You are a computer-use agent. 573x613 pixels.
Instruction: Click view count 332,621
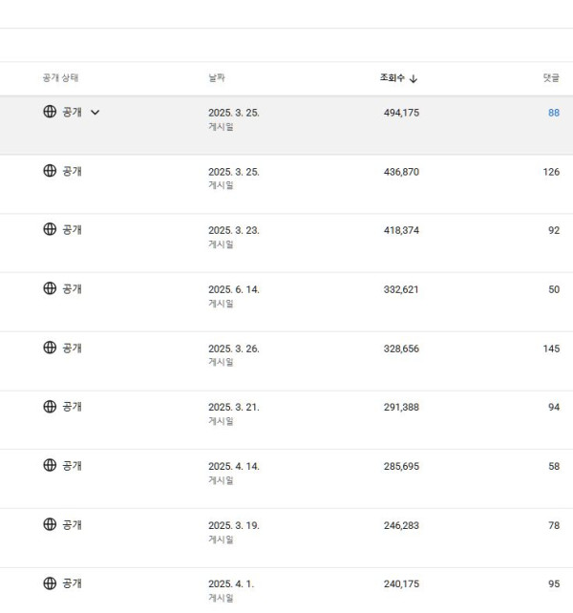401,289
